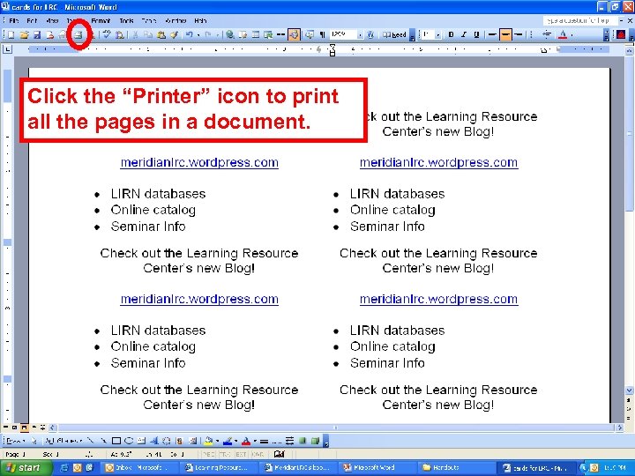Open the File menu
The width and height of the screenshot is (635, 476).
(14, 20)
